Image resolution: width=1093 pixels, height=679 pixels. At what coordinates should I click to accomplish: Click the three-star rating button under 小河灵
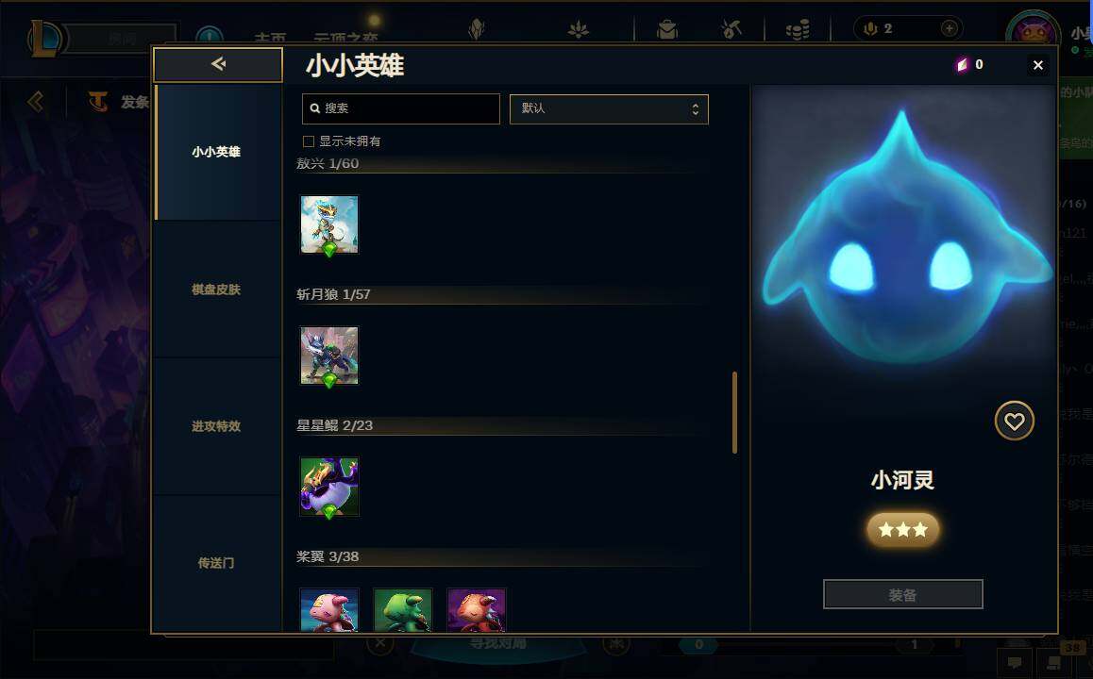[902, 530]
